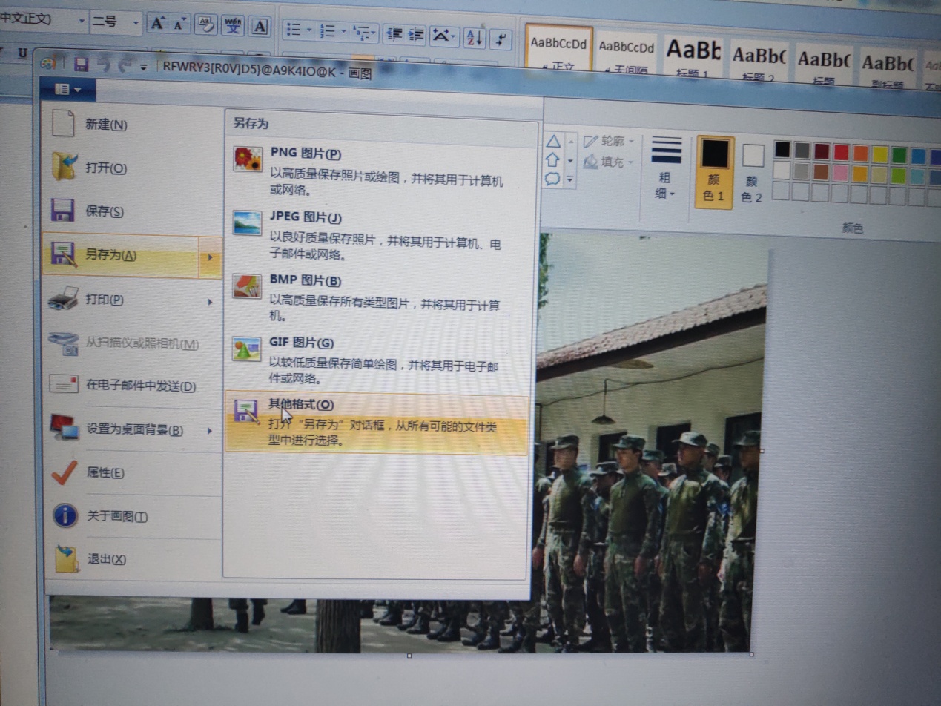Save as JPEG 图片(J)
941x706 pixels.
click(x=380, y=235)
